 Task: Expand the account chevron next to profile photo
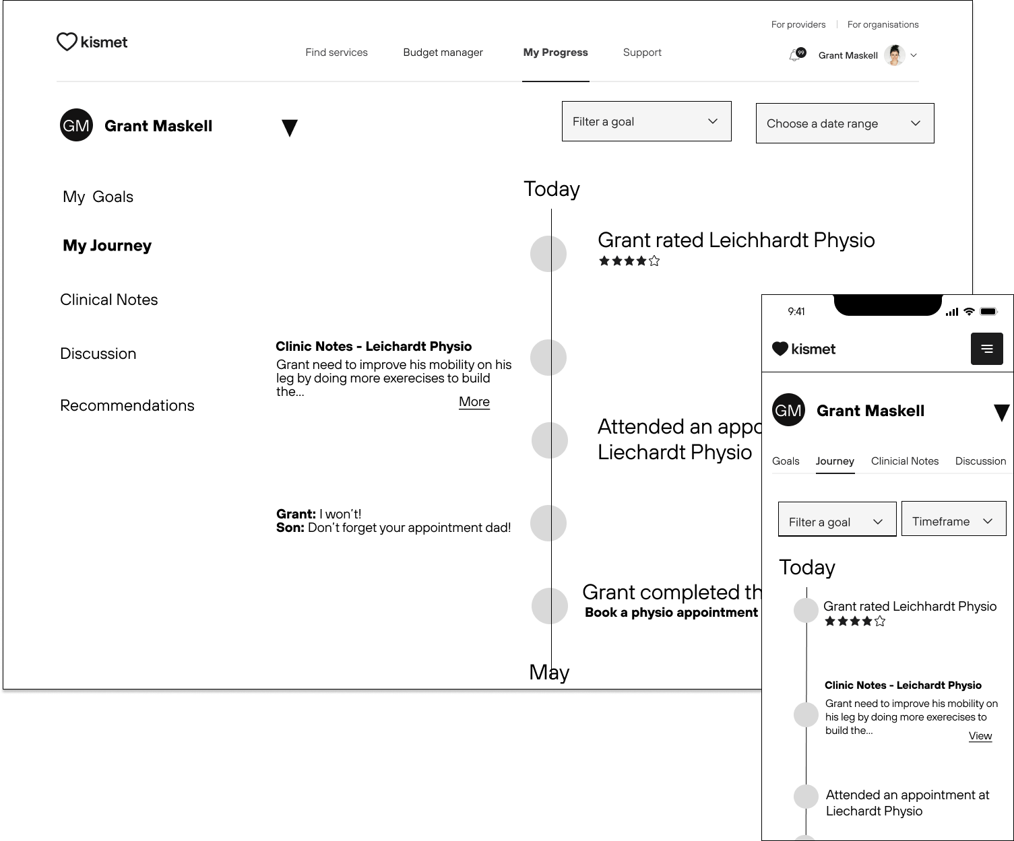pos(914,56)
